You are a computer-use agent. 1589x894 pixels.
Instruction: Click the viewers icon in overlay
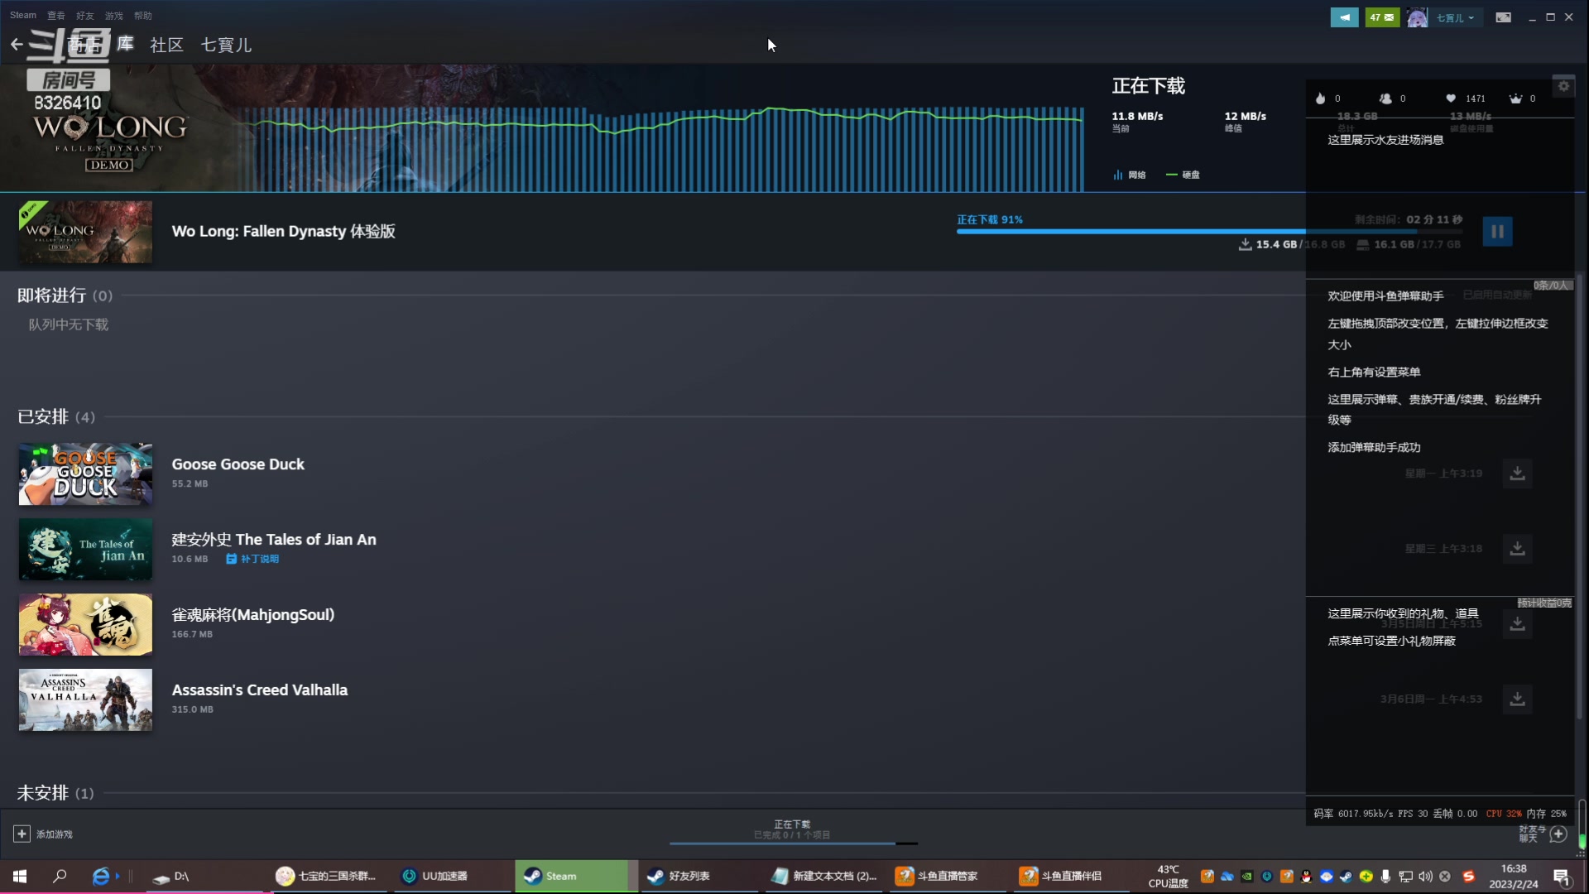point(1385,99)
